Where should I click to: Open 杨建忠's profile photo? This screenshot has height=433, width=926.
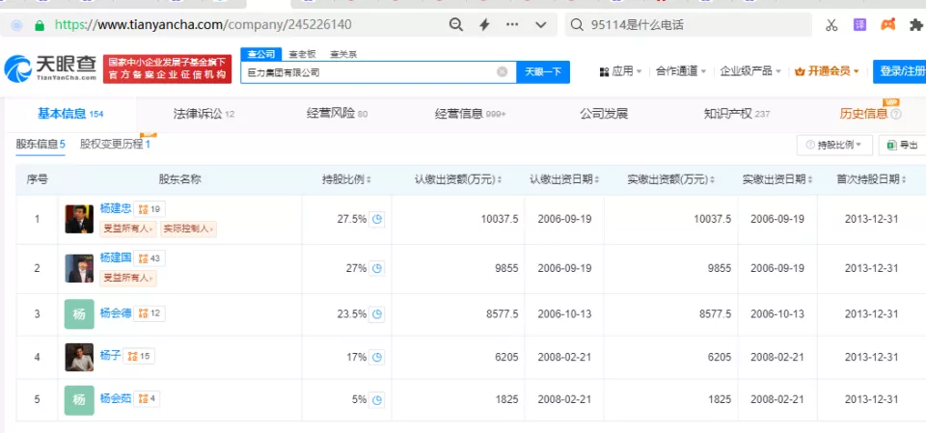(x=79, y=219)
